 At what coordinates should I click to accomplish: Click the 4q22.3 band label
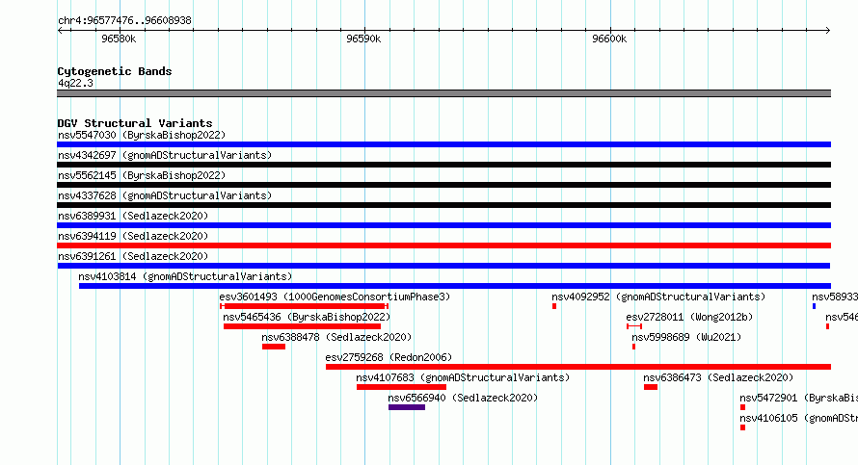(x=75, y=83)
